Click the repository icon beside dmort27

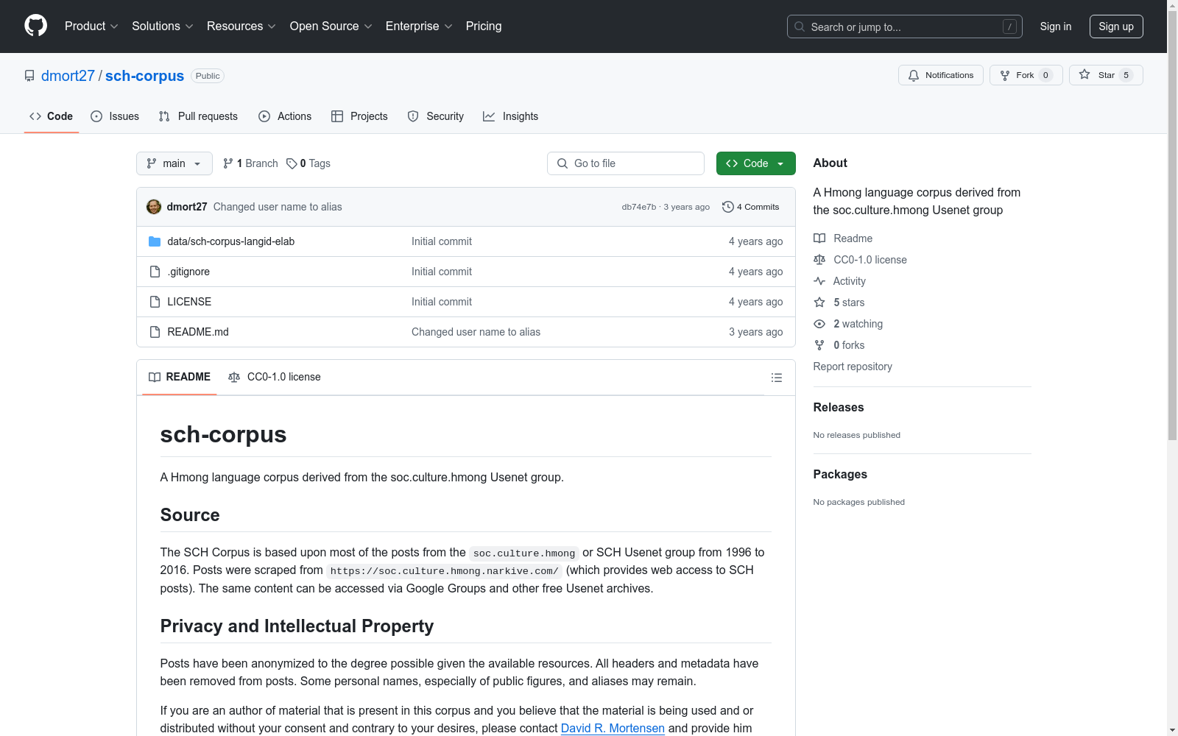29,76
